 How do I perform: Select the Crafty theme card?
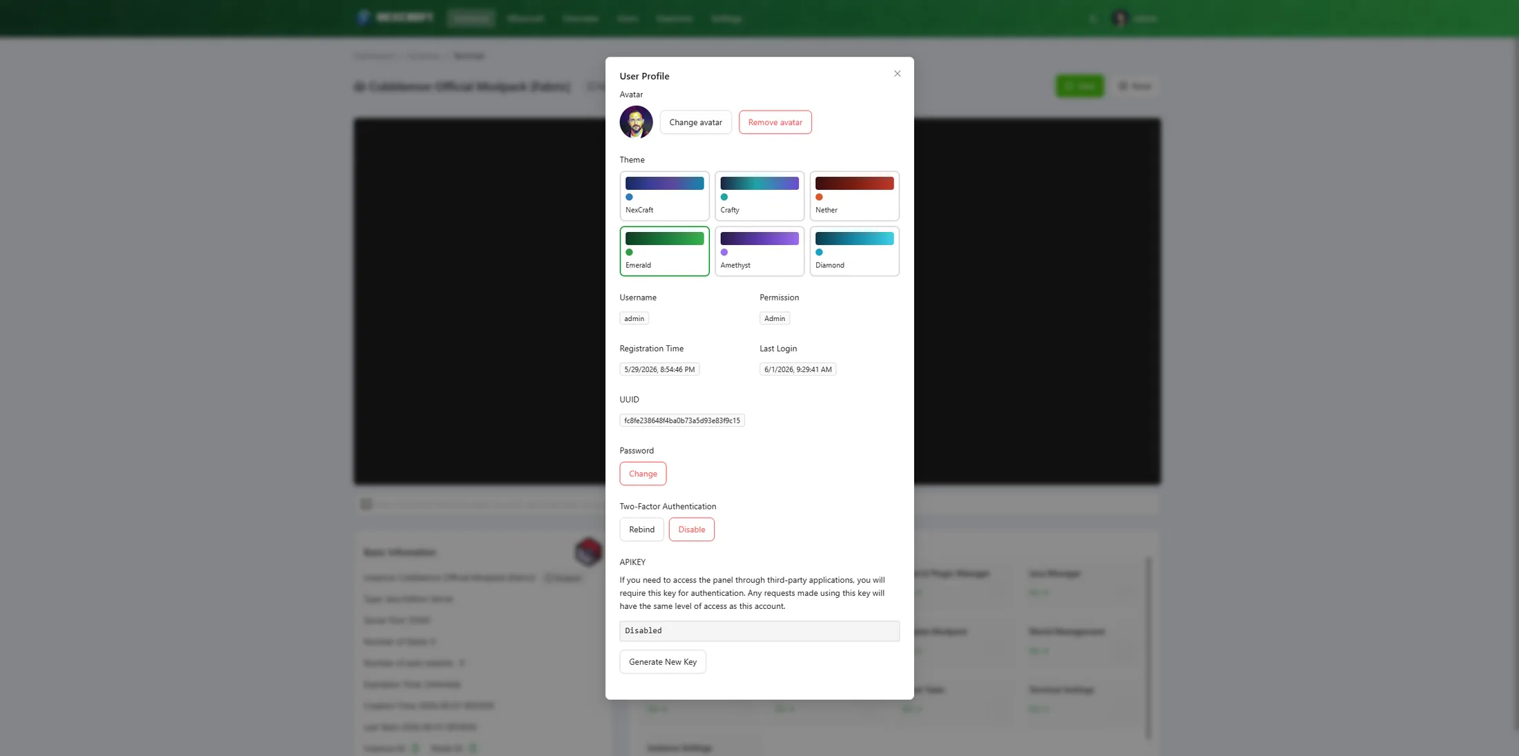759,196
